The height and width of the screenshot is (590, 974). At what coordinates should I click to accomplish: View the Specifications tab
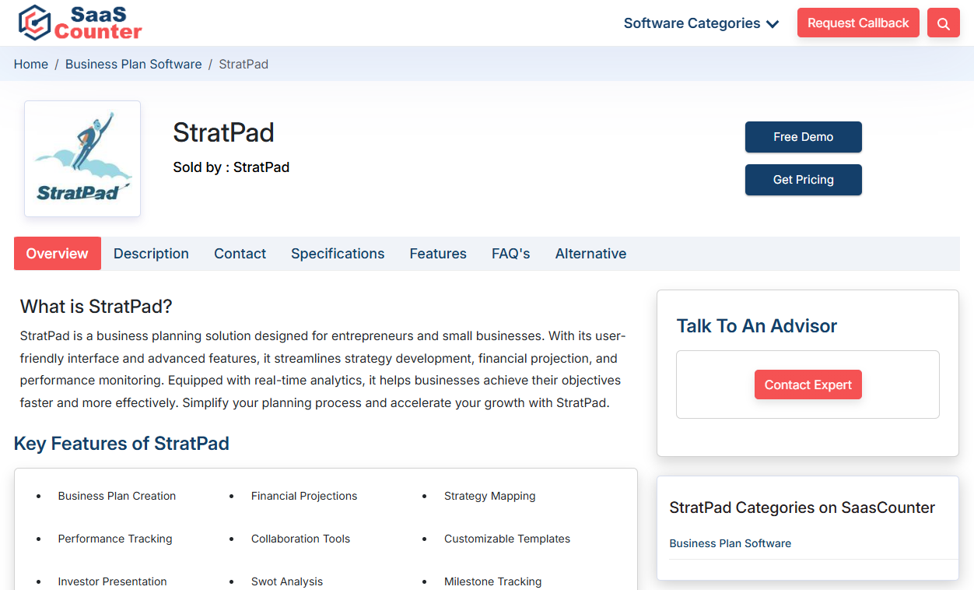pos(338,254)
